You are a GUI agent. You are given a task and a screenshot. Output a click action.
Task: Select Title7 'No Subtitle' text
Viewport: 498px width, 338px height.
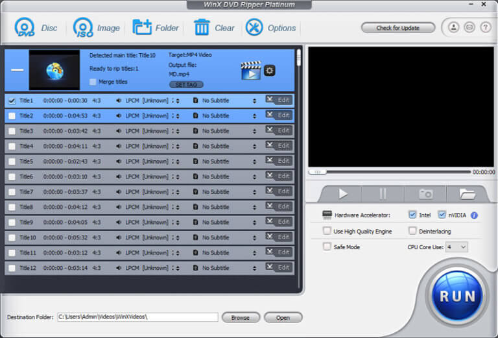coord(216,192)
